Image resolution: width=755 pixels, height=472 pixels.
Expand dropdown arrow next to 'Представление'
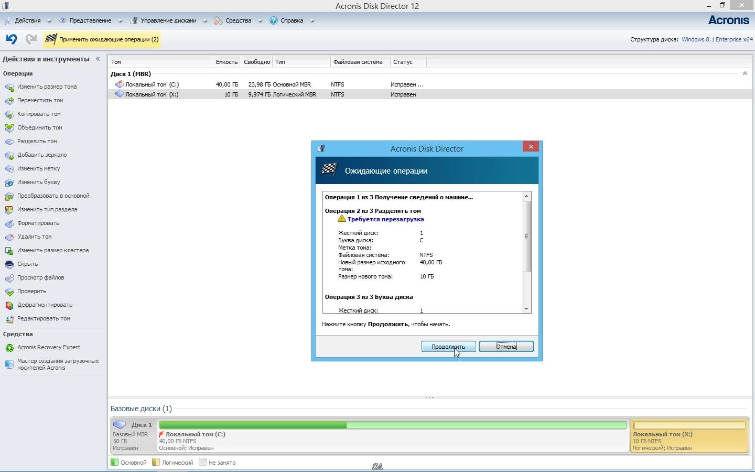(120, 22)
